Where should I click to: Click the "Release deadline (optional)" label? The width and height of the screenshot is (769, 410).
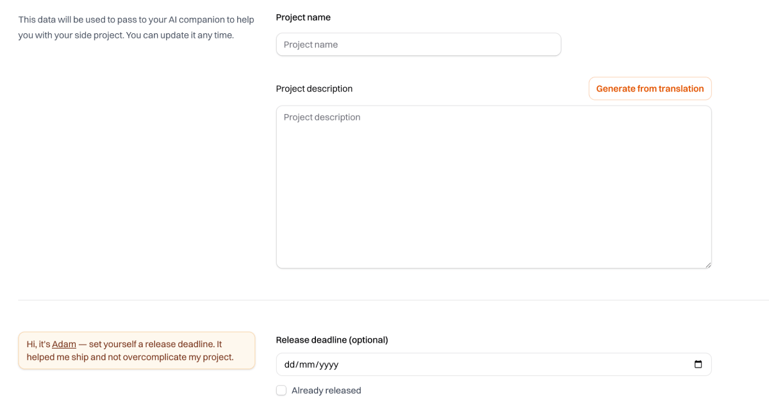tap(332, 340)
